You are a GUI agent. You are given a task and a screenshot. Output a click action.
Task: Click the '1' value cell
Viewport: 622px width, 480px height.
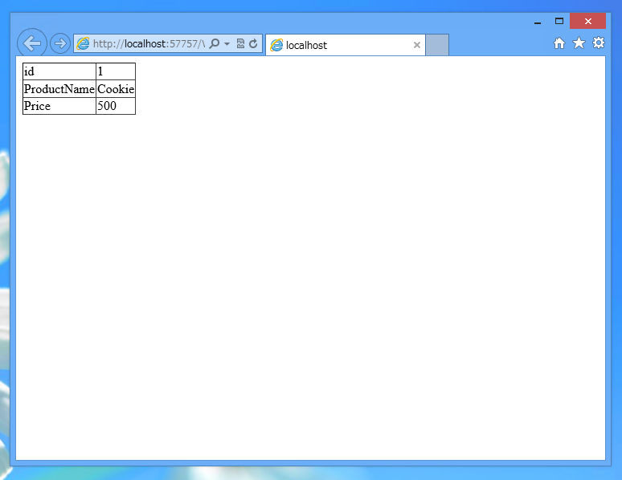point(116,71)
